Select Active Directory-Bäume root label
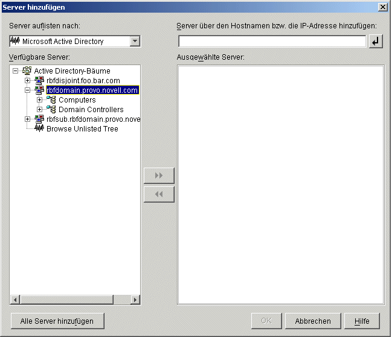 point(72,71)
